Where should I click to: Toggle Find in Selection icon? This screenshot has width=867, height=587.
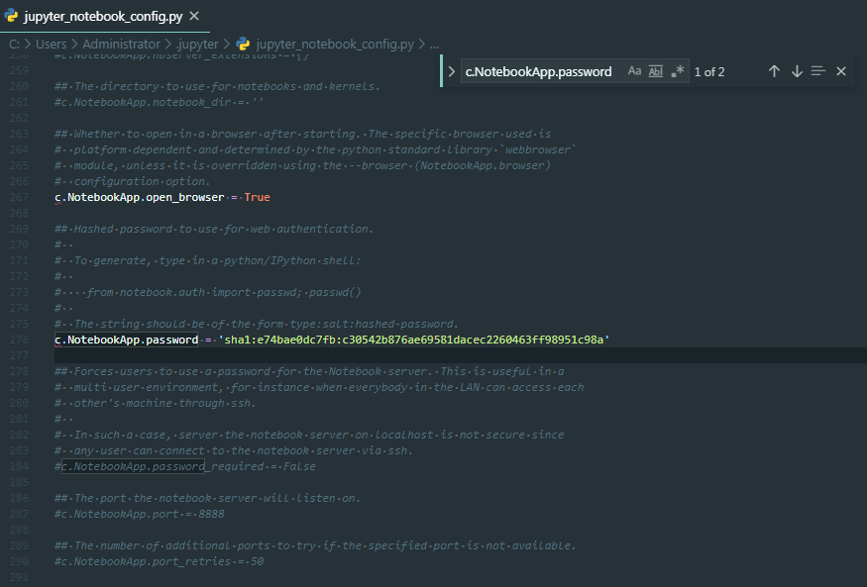point(818,71)
